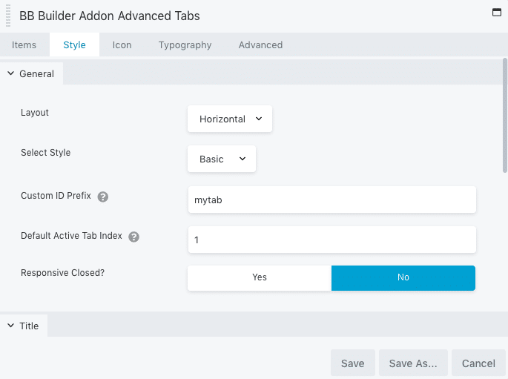Click the Save As... button
Viewport: 508px width, 379px height.
click(413, 363)
